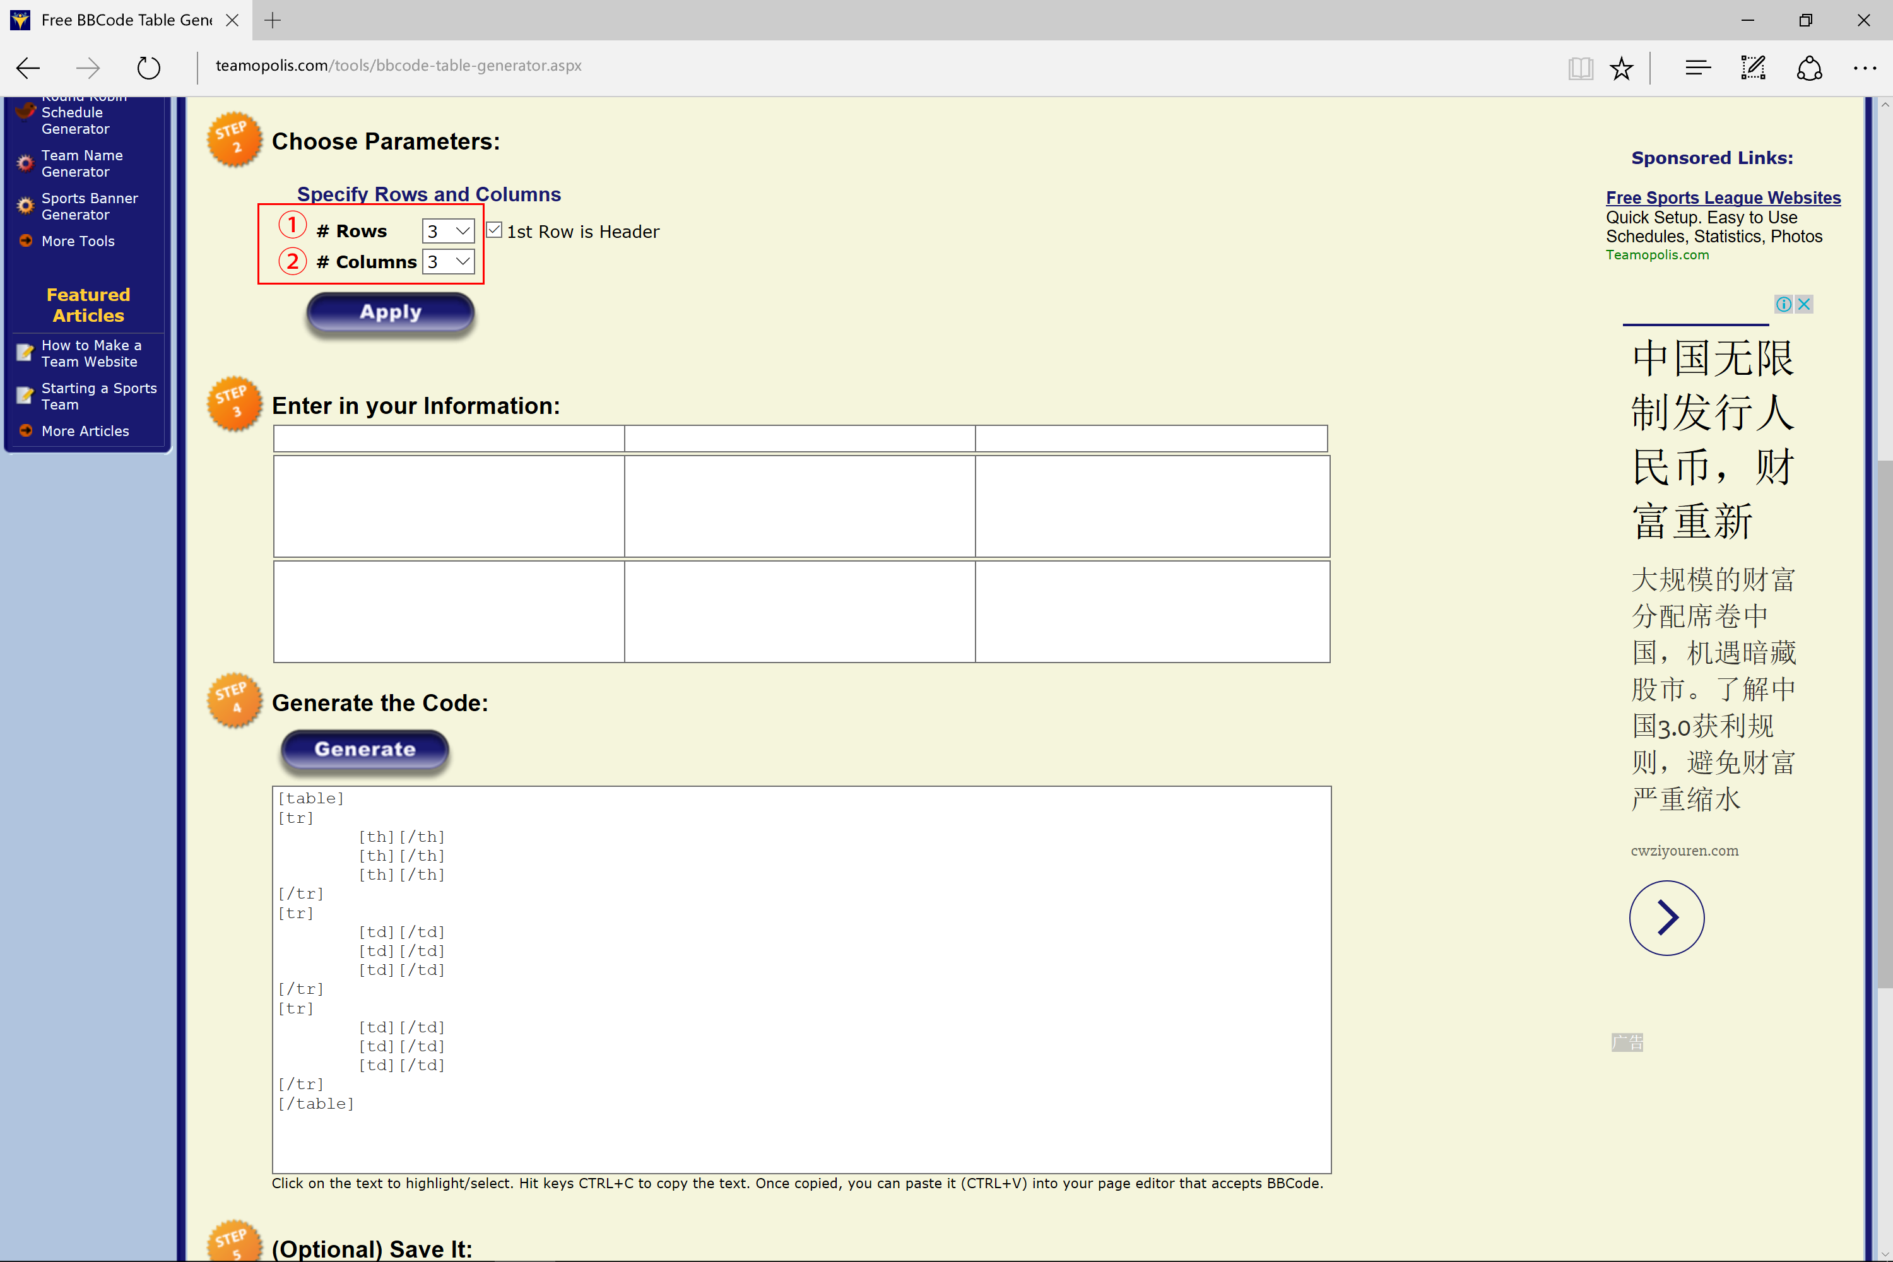Uncheck 1st Row is Header checkbox
This screenshot has height=1262, width=1893.
point(494,230)
